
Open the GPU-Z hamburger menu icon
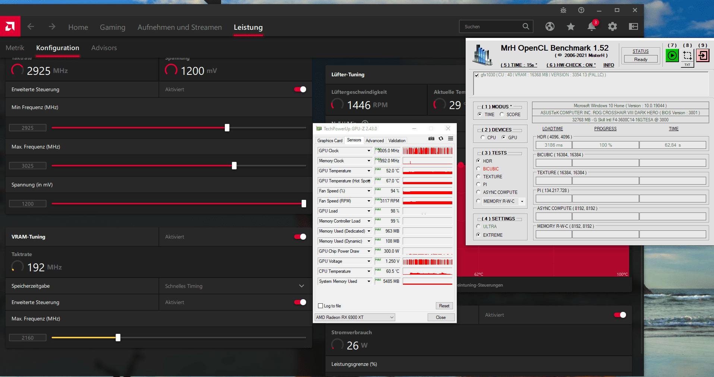(x=451, y=138)
